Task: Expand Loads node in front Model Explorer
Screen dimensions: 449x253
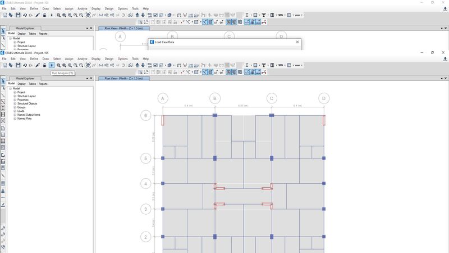Action: 15,111
